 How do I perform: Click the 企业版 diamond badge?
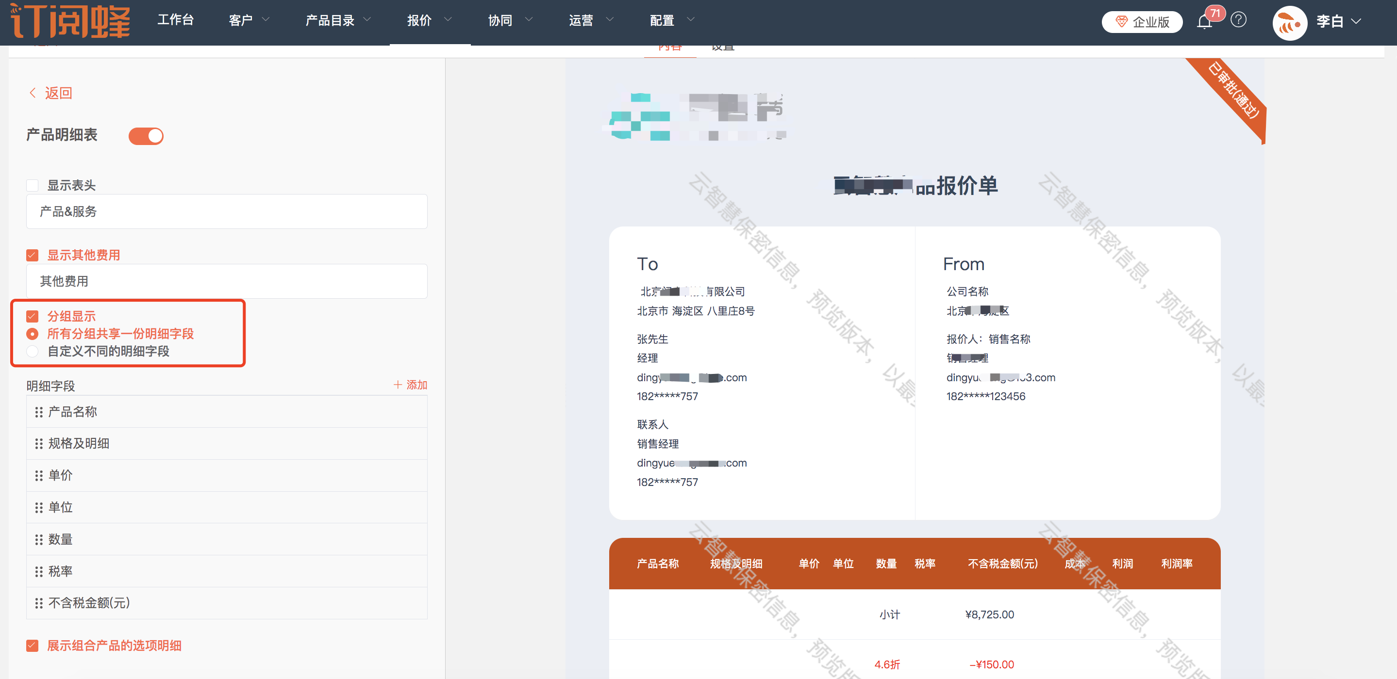pos(1142,22)
